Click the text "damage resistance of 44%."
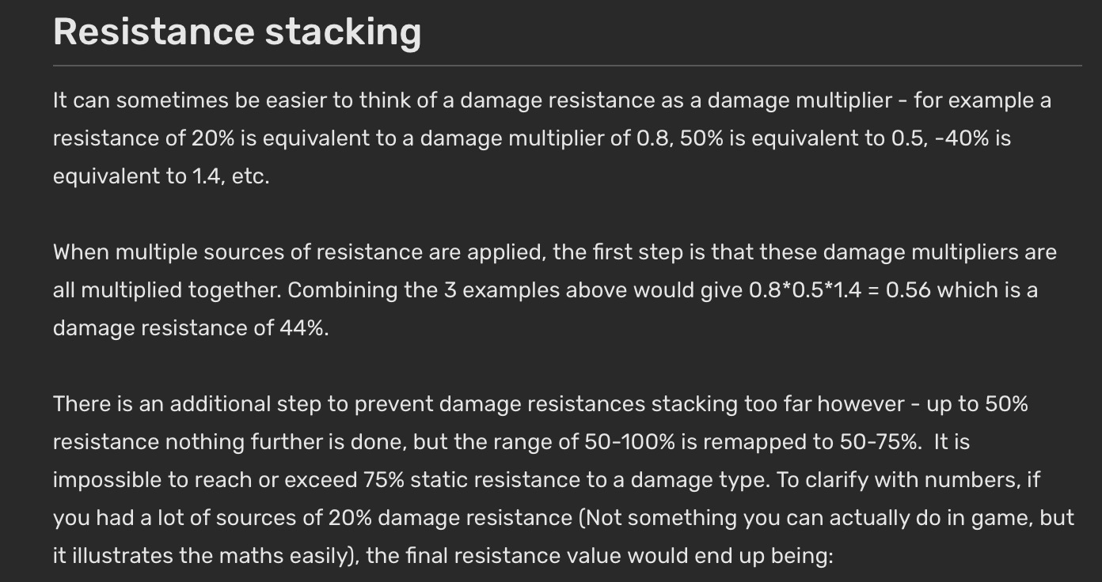 (191, 328)
